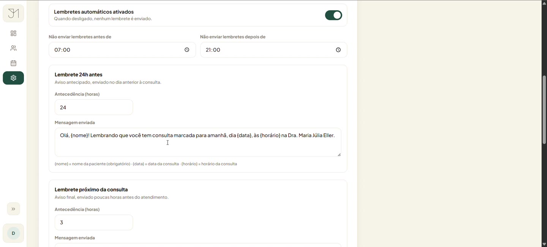The height and width of the screenshot is (247, 547).
Task: Open the calendar icon in sidebar
Action: (13, 63)
